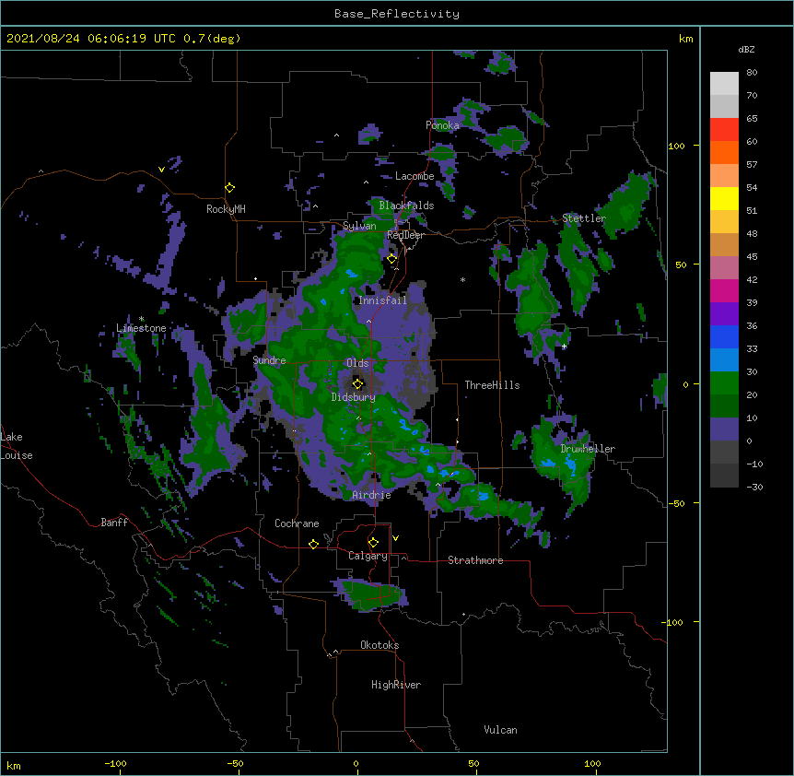Click the Stettler city label
The width and height of the screenshot is (794, 776).
[584, 218]
